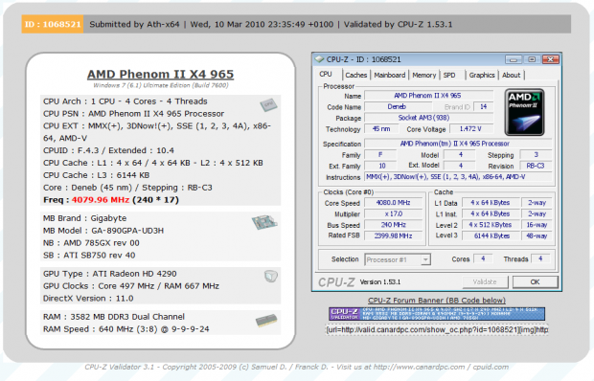This screenshot has height=381, width=594.
Task: Open the Mainboard tab
Action: click(x=389, y=75)
